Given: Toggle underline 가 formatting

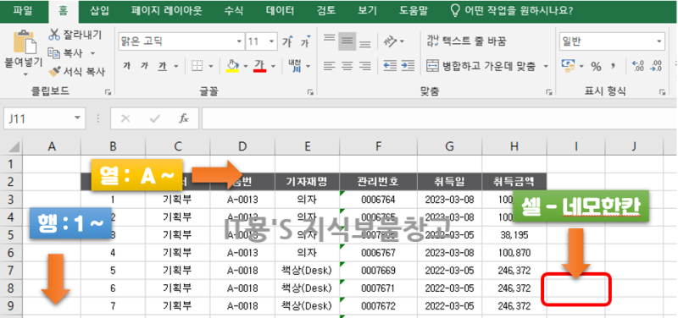Looking at the screenshot, I should [162, 66].
